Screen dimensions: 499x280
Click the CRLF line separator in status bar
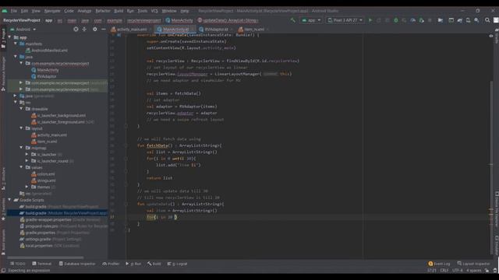coord(444,271)
